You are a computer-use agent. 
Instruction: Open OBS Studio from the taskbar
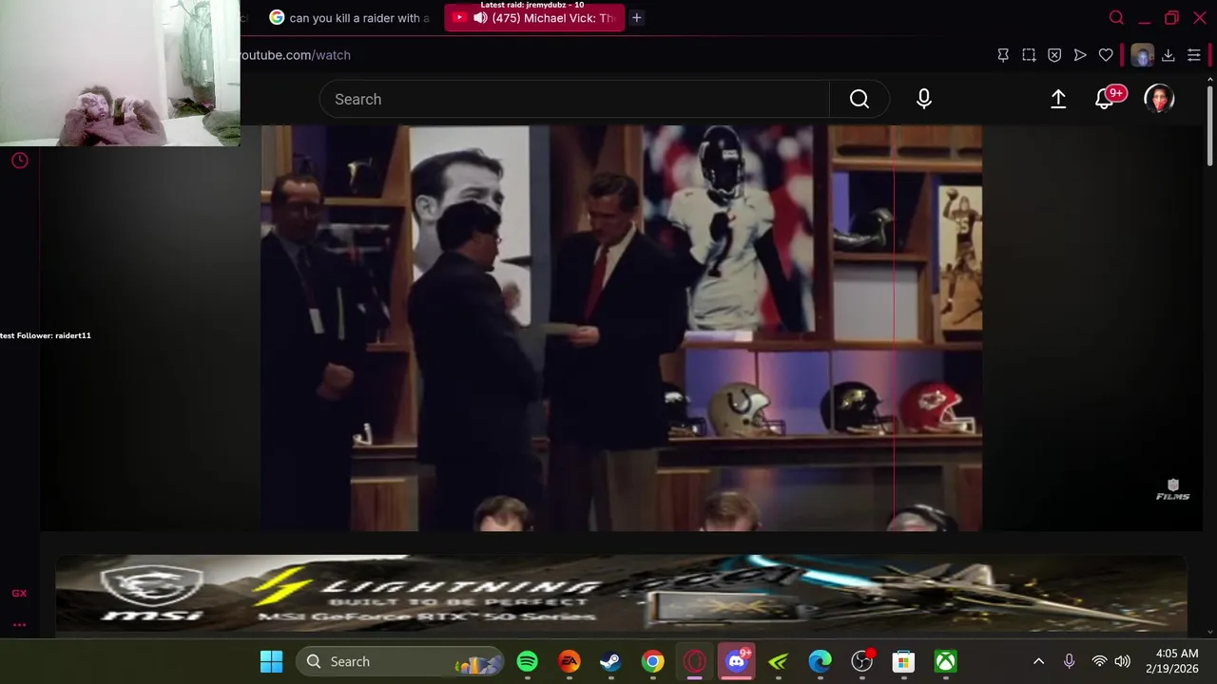(x=861, y=661)
